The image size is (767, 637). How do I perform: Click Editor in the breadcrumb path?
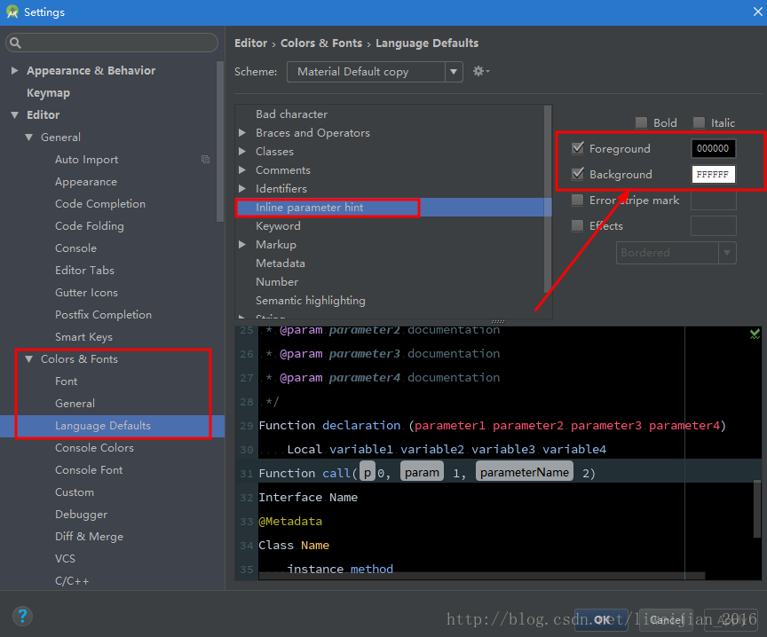click(251, 43)
